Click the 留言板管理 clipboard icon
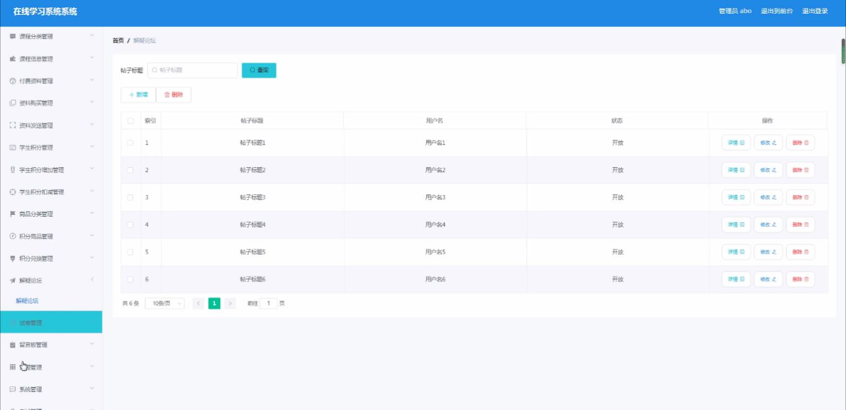 pos(12,345)
